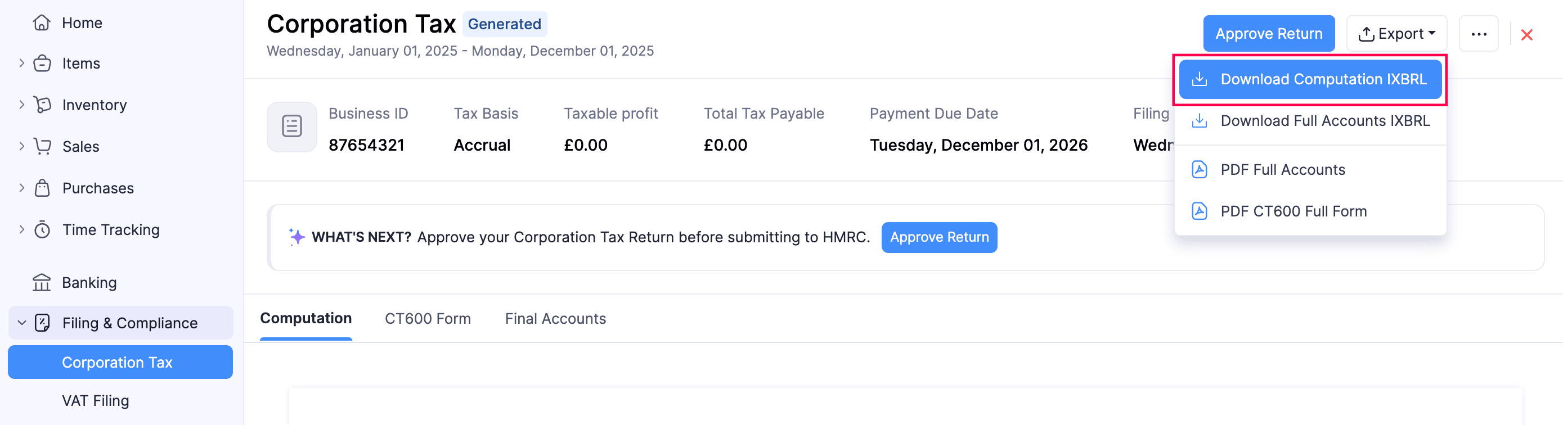The width and height of the screenshot is (1563, 425).
Task: Click the Home house icon in sidebar
Action: pos(42,23)
